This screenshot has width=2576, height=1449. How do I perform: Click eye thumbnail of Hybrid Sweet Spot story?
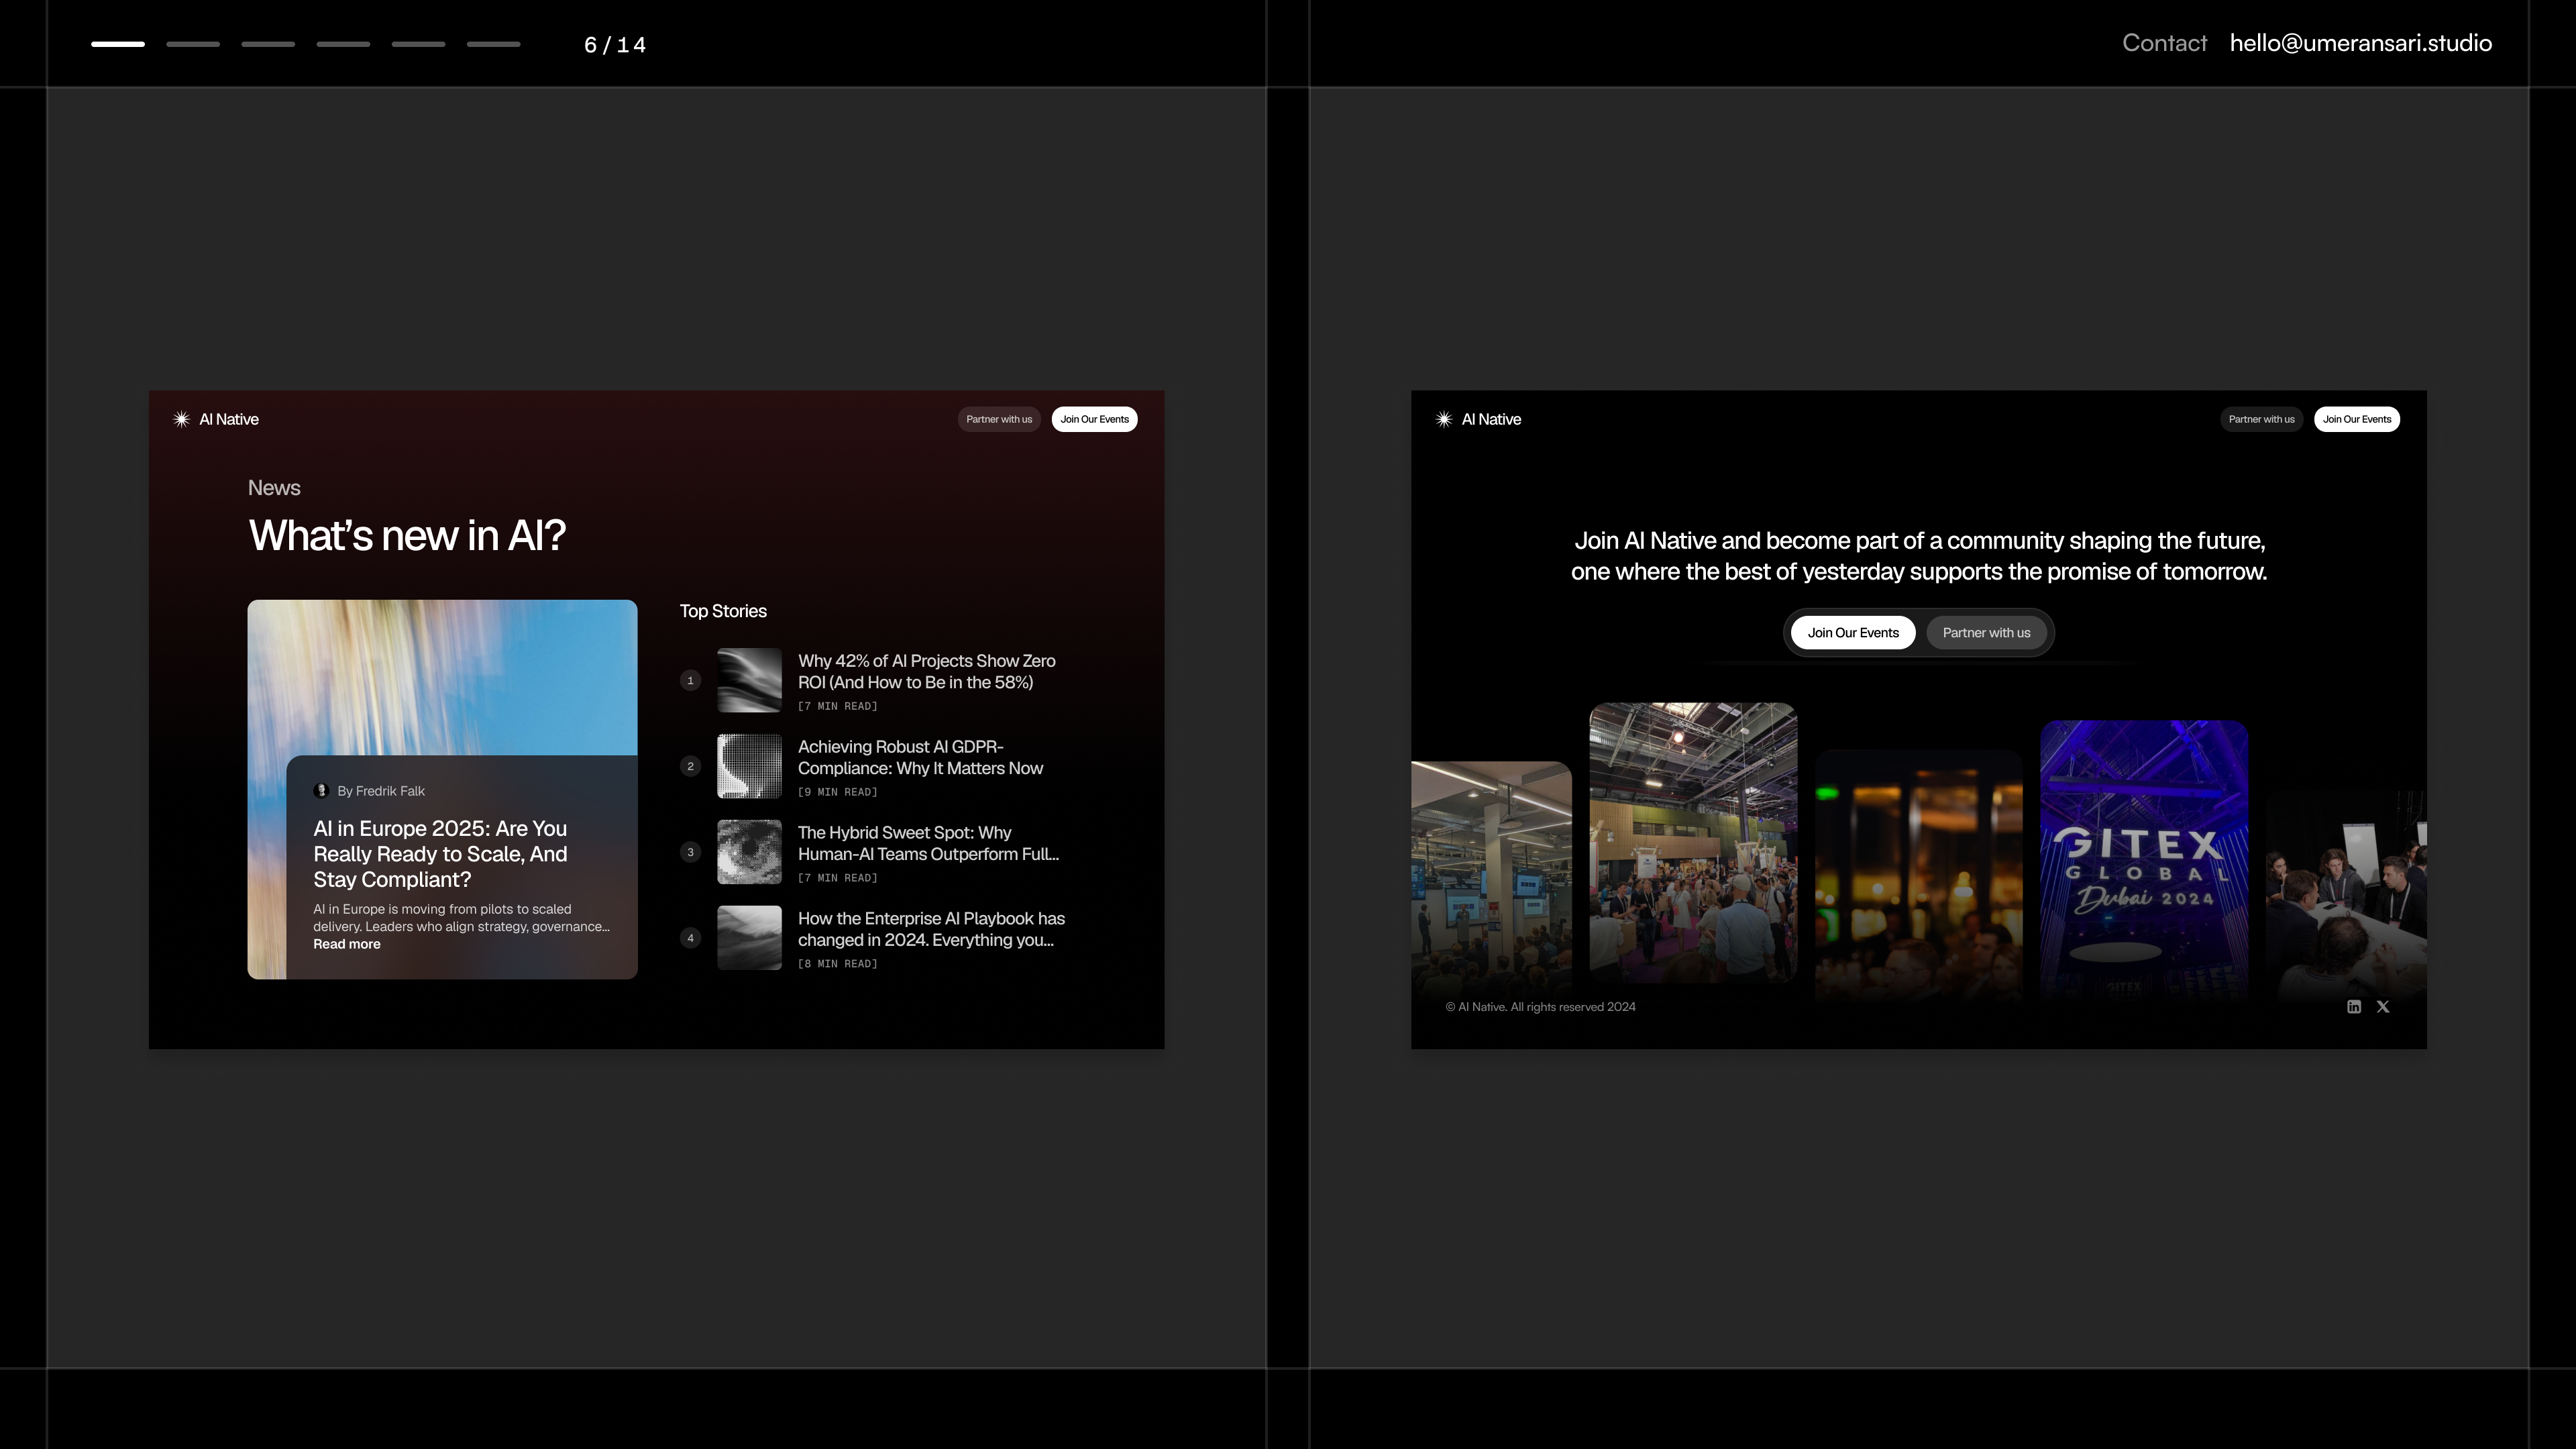coord(749,852)
